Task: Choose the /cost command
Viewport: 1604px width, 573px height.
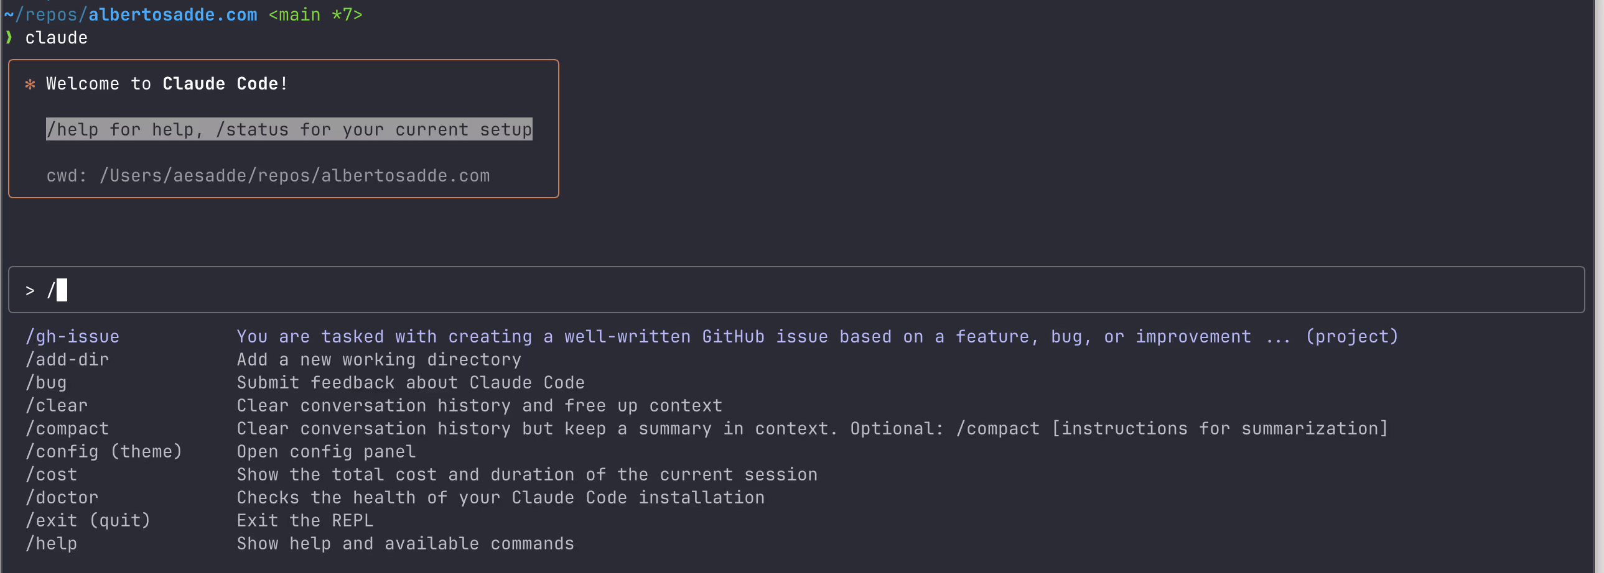Action: click(x=52, y=475)
